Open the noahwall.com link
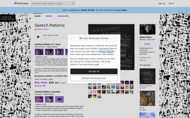This screenshot has height=118, width=190. [145, 58]
